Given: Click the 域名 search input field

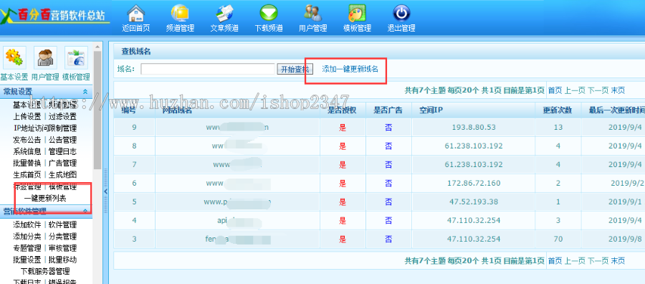Looking at the screenshot, I should tap(208, 69).
